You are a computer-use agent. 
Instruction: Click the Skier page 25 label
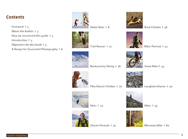97,106
